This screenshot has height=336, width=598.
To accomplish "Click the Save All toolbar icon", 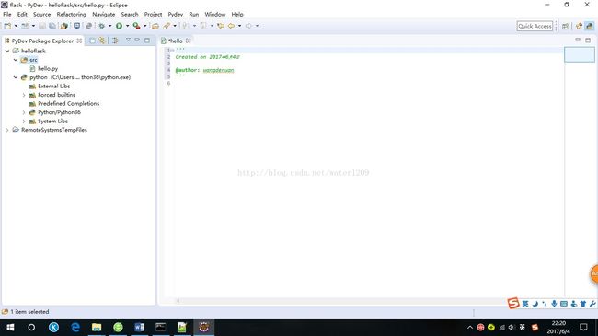I will click(x=52, y=26).
